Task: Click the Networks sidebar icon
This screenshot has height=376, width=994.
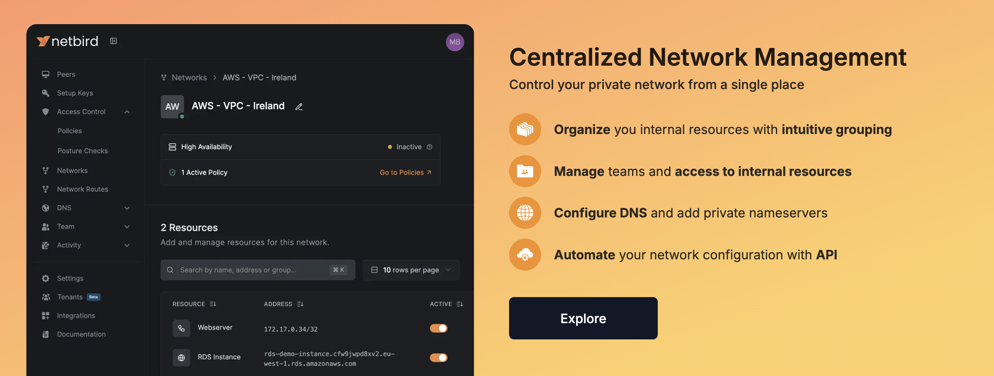Action: (46, 171)
